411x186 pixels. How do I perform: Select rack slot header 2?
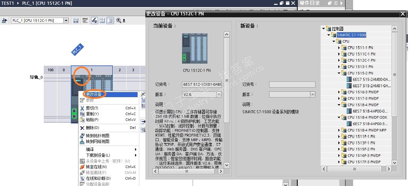(120, 70)
